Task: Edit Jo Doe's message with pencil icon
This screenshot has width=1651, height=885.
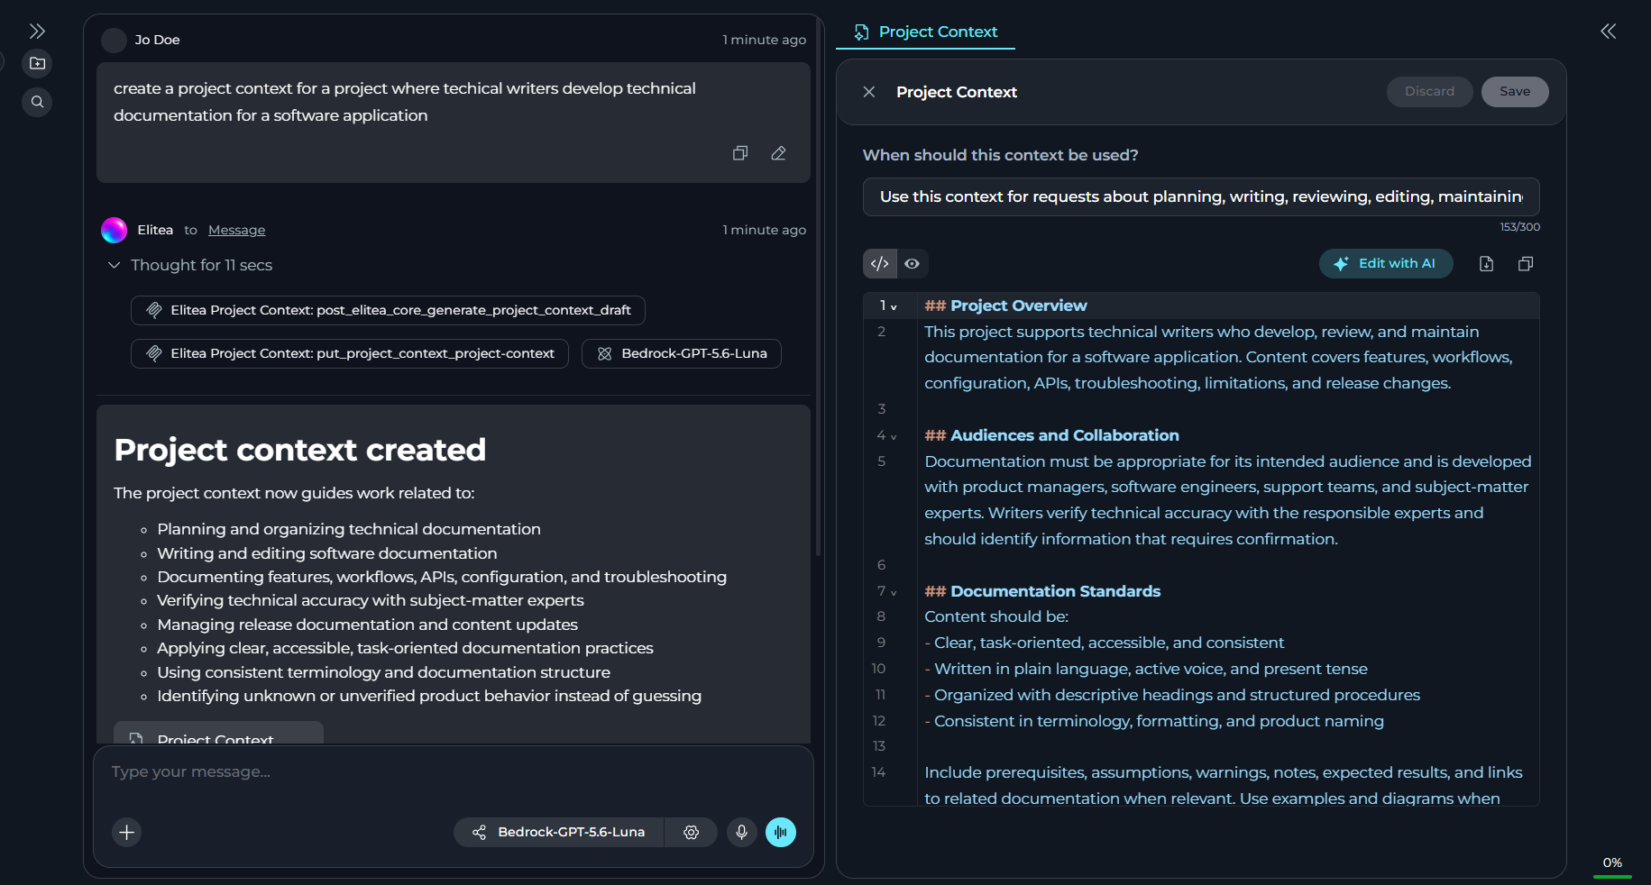Action: (x=779, y=153)
